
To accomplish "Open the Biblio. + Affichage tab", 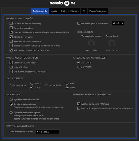I will (70, 11).
